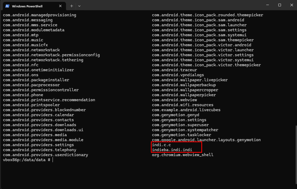
Task: Close the Windows PowerShell tab
Action: [x=60, y=6]
